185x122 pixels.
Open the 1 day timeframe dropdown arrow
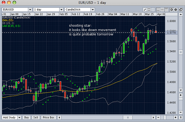[61, 10]
